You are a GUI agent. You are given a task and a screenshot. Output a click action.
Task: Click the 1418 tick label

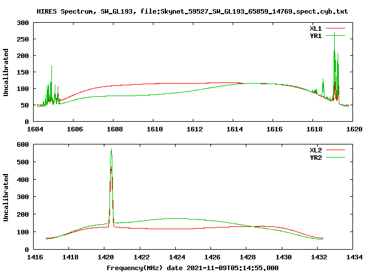point(70,257)
